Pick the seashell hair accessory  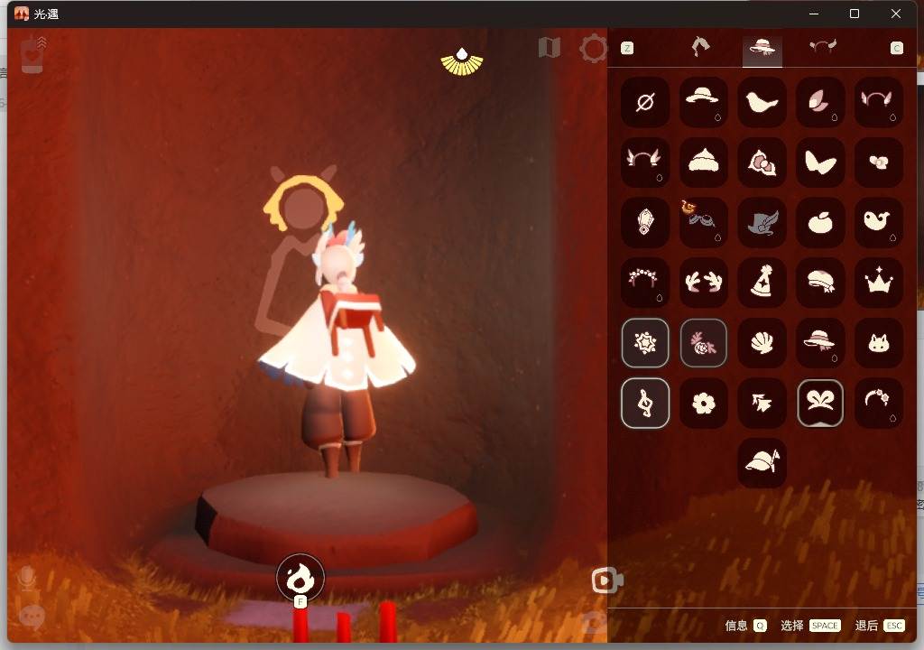pyautogui.click(x=762, y=343)
